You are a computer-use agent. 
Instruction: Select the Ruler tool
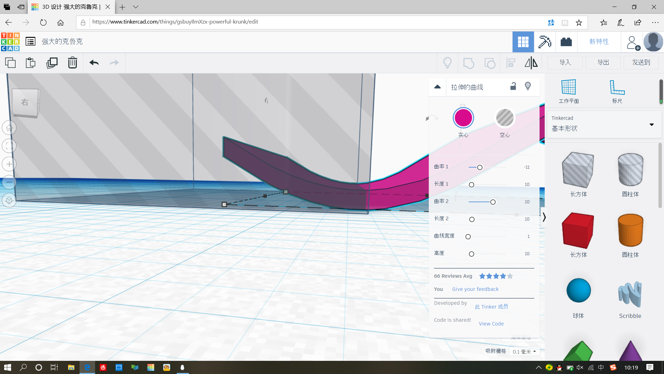pos(617,91)
